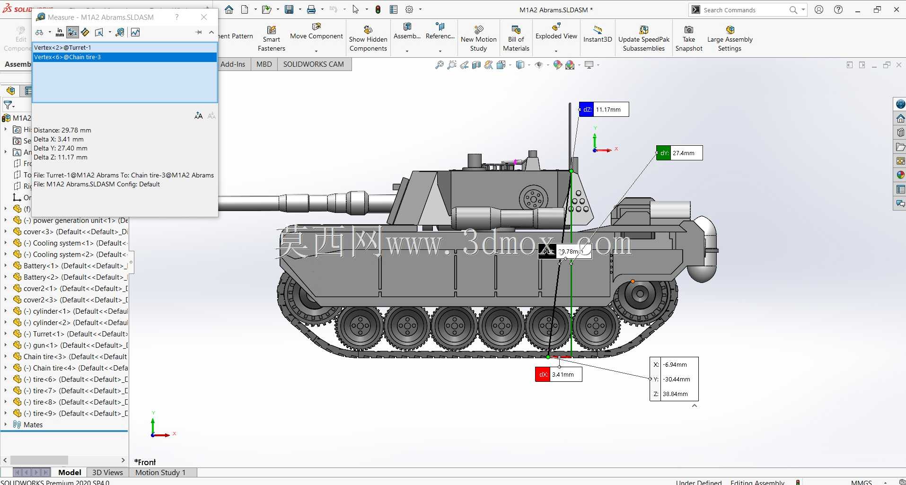906x485 pixels.
Task: Toggle Point-to-Point measure mode icon
Action: click(85, 32)
